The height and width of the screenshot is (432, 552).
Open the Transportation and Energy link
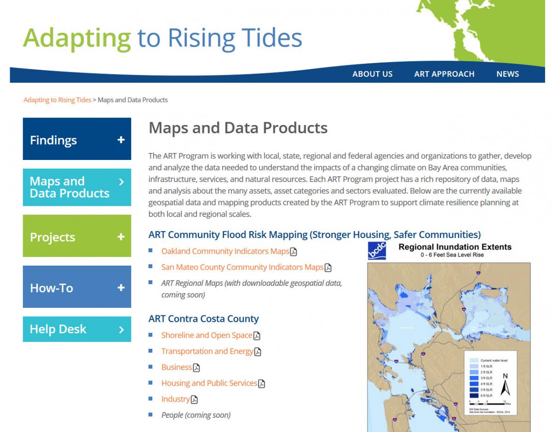pos(207,351)
